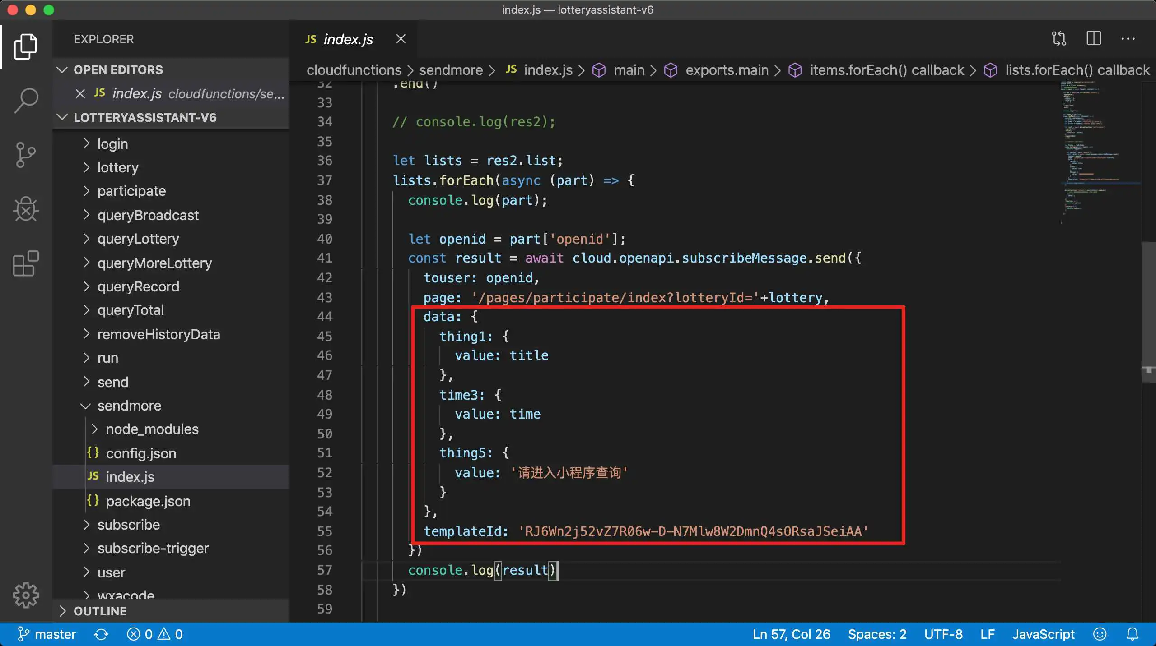The height and width of the screenshot is (646, 1156).
Task: Click the master branch indicator
Action: [x=47, y=634]
